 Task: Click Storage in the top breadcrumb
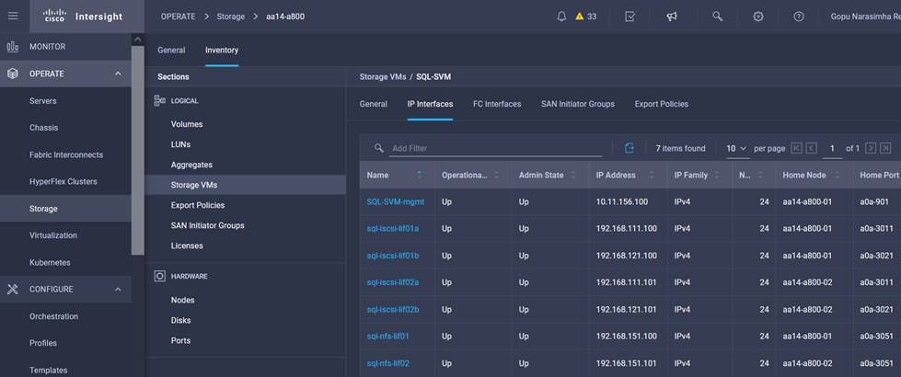click(230, 17)
